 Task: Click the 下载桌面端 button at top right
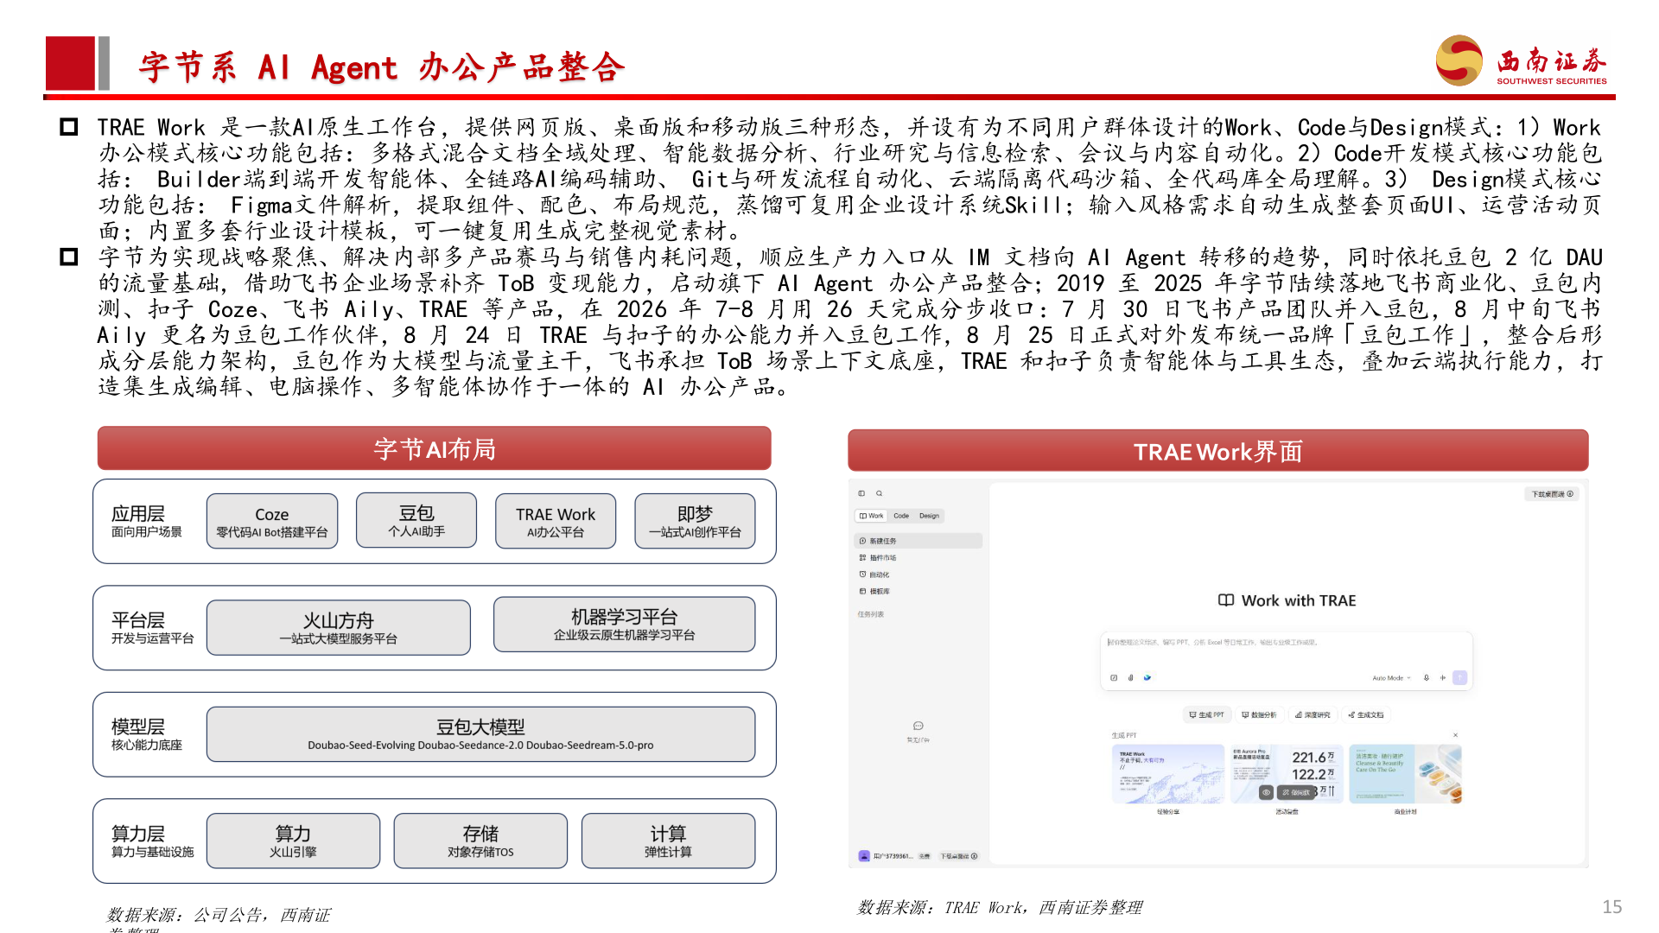pyautogui.click(x=1553, y=494)
